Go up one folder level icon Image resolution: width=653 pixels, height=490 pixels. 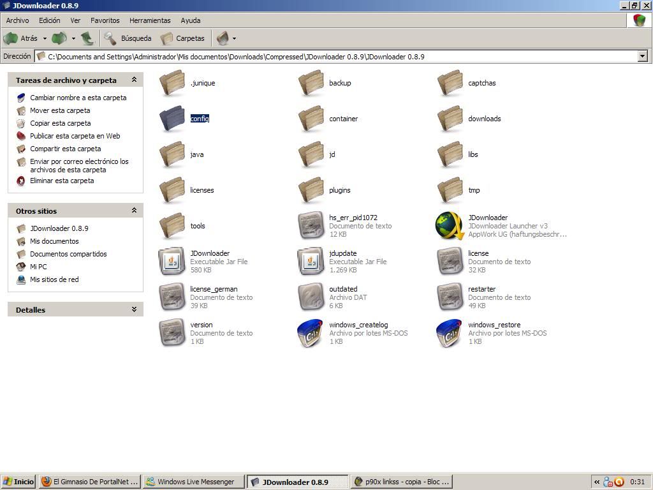(x=87, y=38)
